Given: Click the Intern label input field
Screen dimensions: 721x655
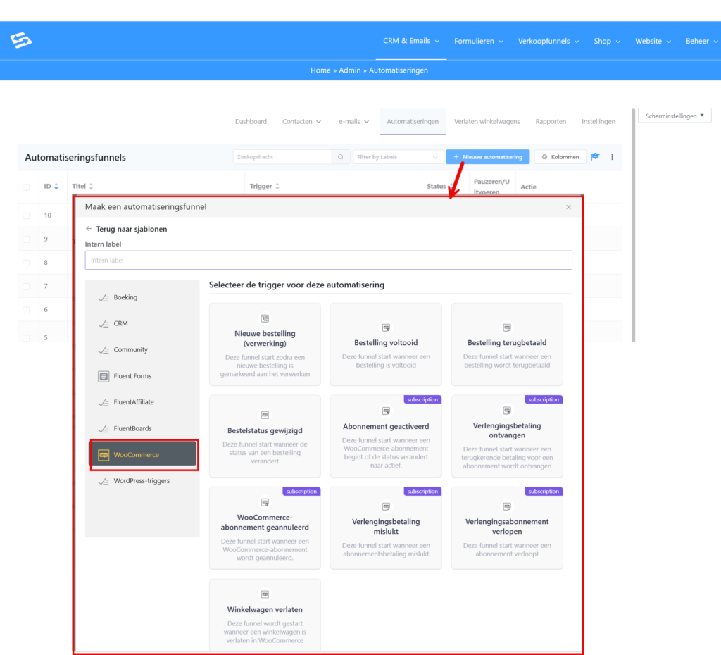Looking at the screenshot, I should 328,261.
